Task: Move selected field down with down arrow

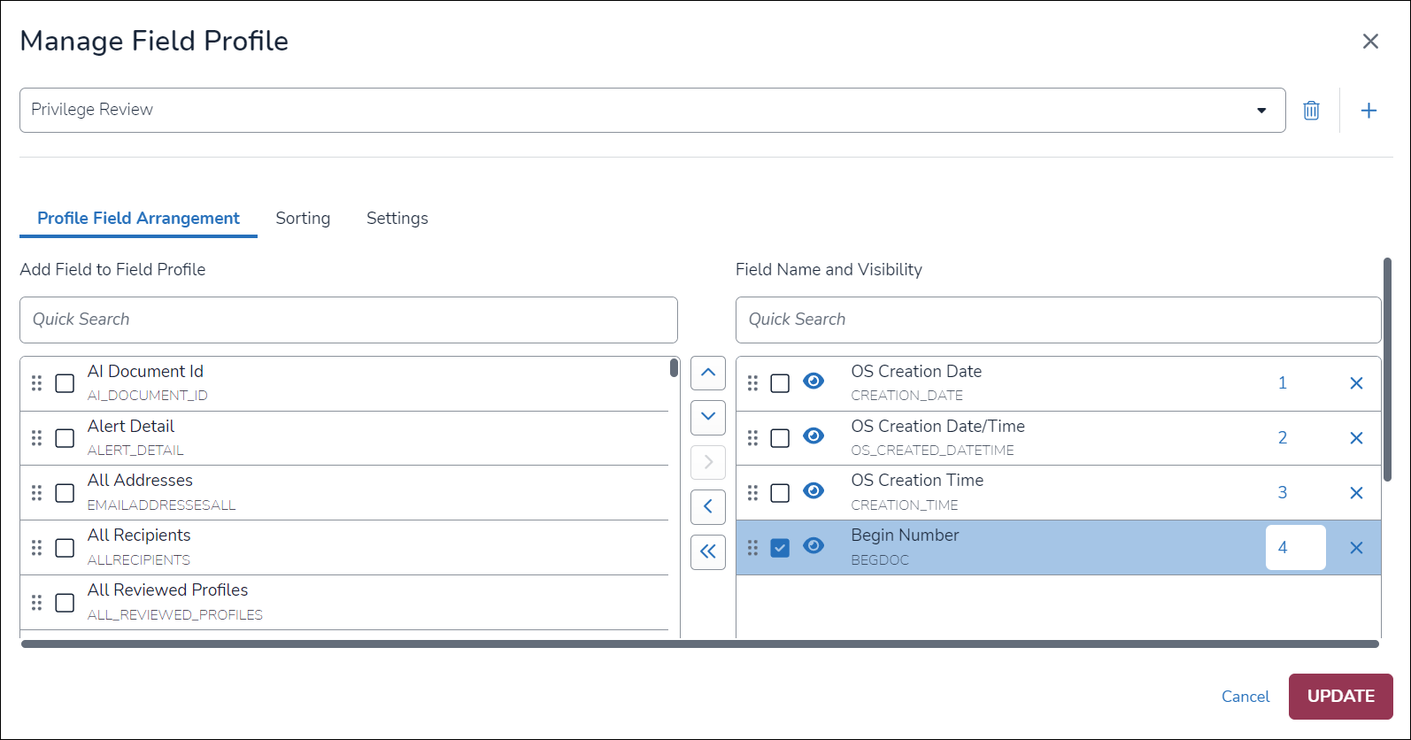Action: point(708,417)
